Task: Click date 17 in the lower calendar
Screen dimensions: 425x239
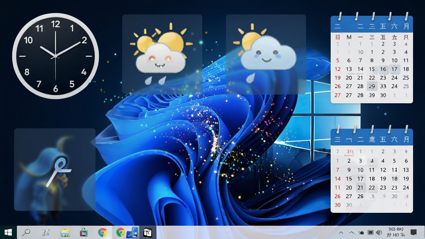Action: (x=360, y=179)
